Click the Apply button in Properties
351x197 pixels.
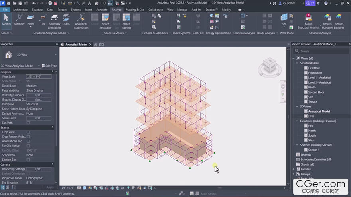[50, 187]
